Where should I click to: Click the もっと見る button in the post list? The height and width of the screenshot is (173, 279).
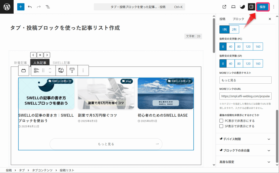pyautogui.click(x=106, y=144)
